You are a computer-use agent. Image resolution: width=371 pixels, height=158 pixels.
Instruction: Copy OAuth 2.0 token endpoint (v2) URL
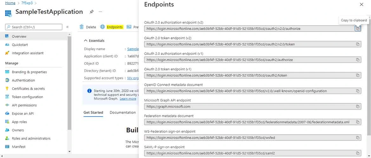click(358, 44)
